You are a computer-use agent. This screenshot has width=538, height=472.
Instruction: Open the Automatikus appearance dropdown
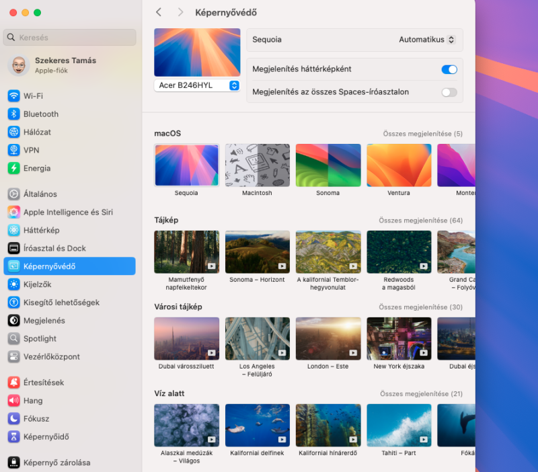click(x=427, y=40)
